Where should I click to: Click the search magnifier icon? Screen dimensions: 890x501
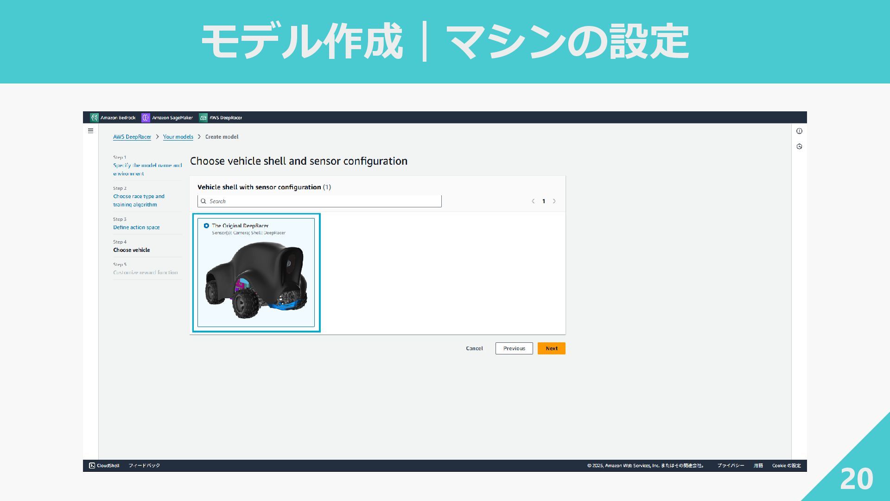(x=203, y=201)
